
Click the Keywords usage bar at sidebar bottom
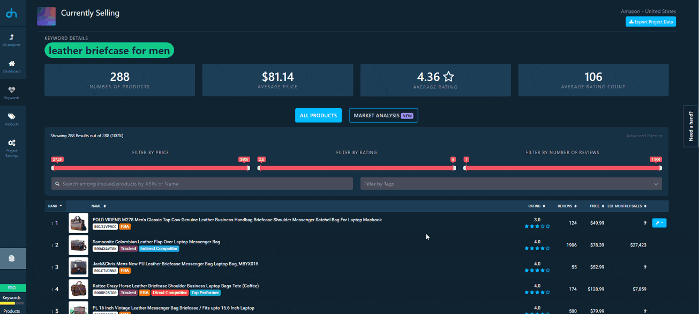(12, 303)
